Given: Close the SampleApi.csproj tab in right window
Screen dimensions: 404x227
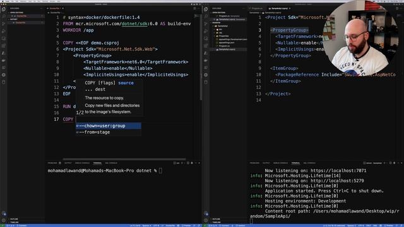Looking at the screenshot, I should point(290,8).
